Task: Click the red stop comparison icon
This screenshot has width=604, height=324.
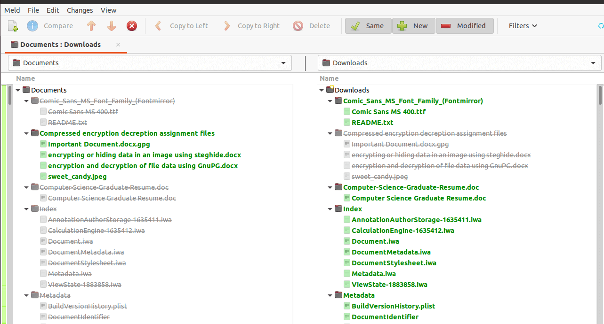Action: tap(132, 26)
